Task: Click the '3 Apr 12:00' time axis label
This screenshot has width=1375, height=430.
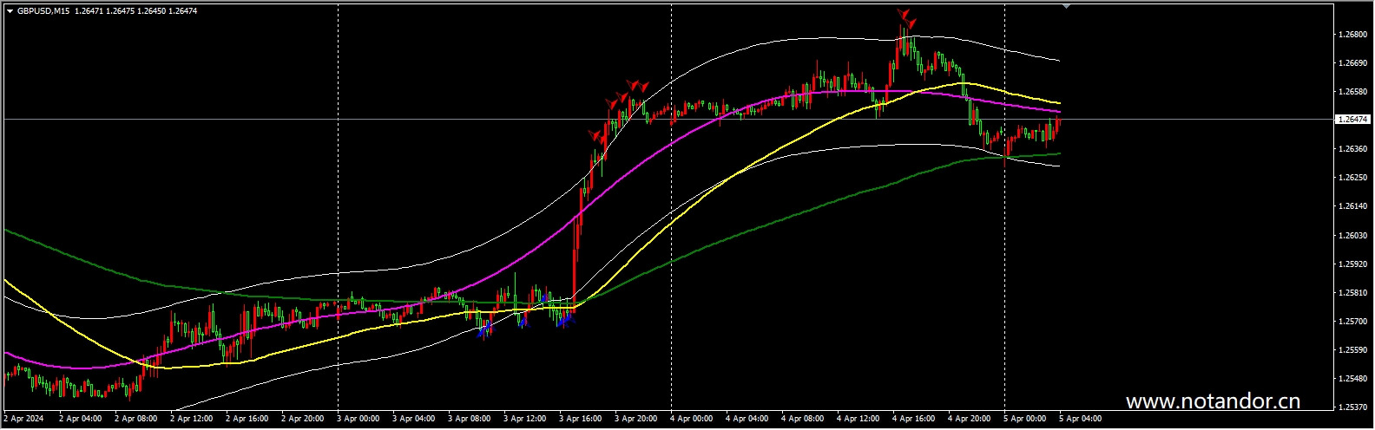Action: click(x=524, y=419)
